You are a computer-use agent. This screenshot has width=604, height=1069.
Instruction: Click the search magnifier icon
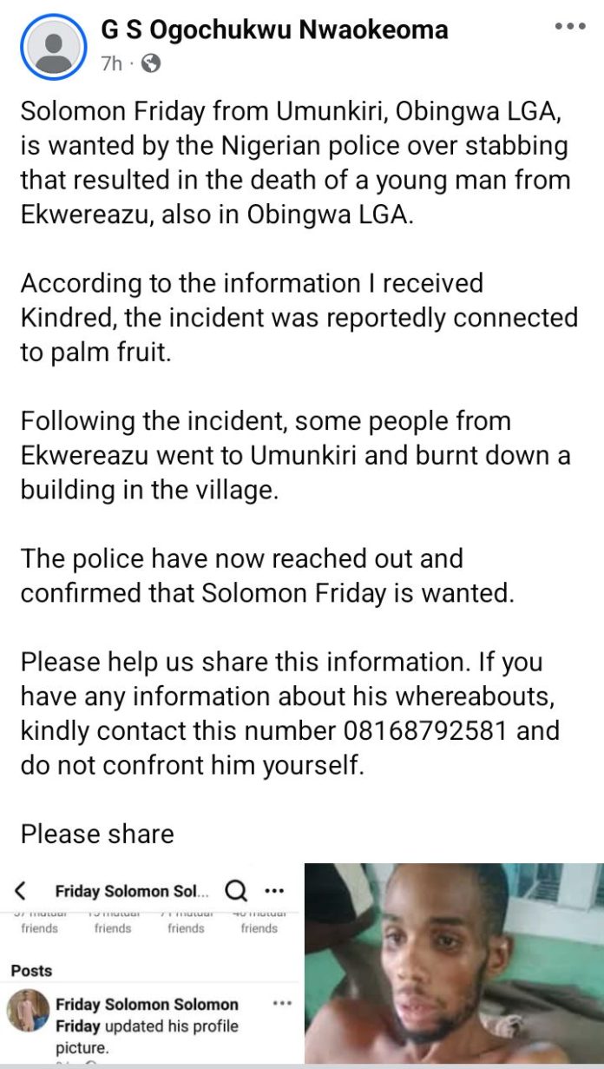236,891
